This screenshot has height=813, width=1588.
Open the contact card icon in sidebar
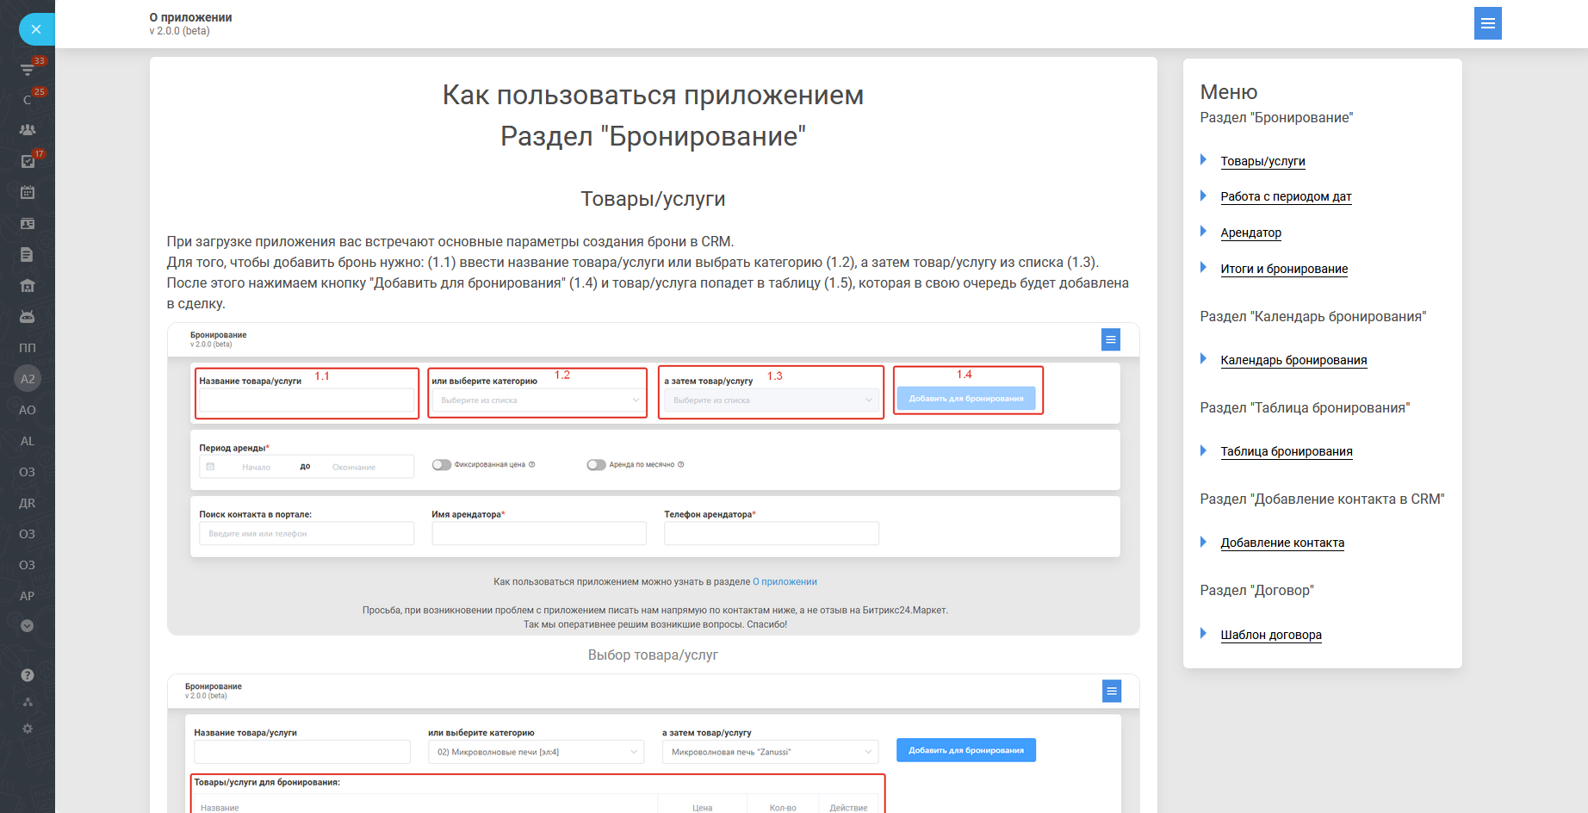coord(28,224)
